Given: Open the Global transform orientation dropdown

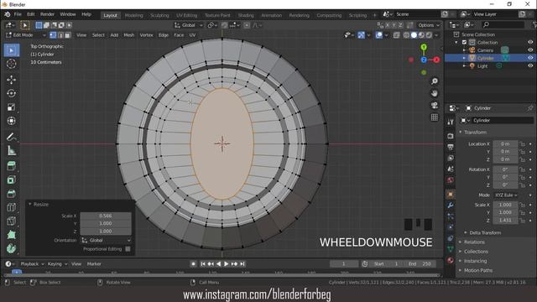Looking at the screenshot, I should point(188,25).
